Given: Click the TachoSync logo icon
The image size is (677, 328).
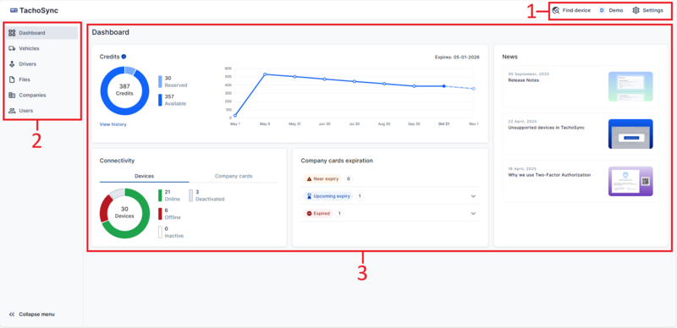Looking at the screenshot, I should (14, 10).
